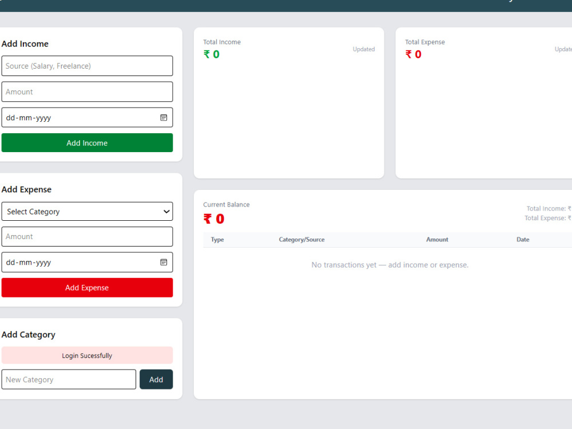The image size is (572, 429).
Task: Click the green ₹ 0 Total Income value
Action: 212,54
